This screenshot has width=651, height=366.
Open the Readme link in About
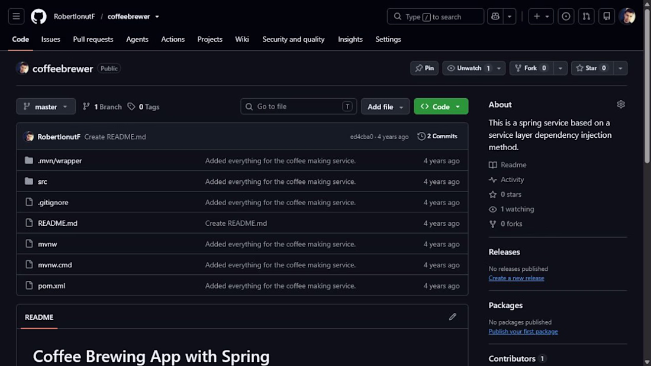coord(508,165)
